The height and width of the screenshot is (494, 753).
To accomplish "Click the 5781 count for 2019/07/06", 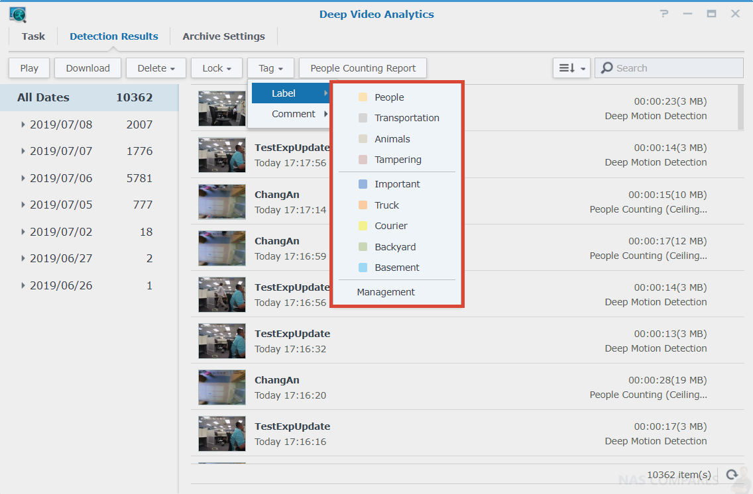I will (139, 178).
